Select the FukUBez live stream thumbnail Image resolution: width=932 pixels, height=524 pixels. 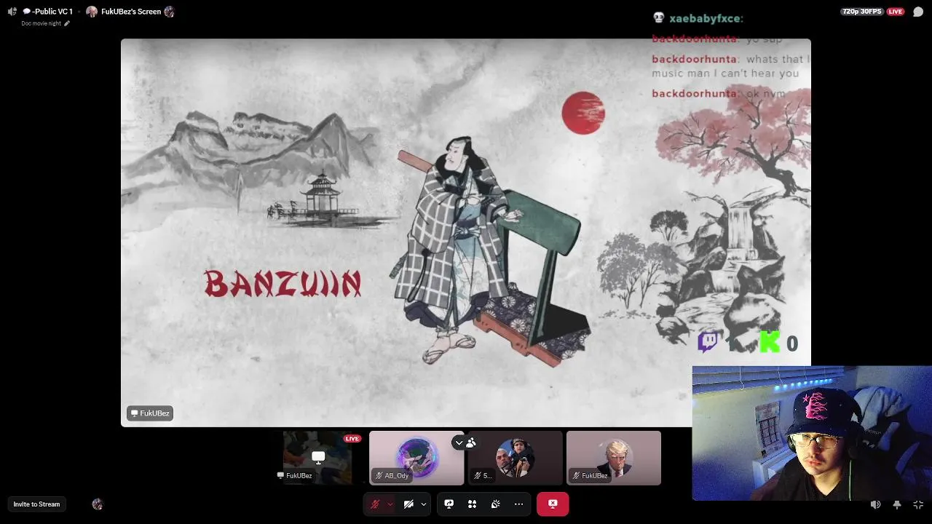click(317, 458)
